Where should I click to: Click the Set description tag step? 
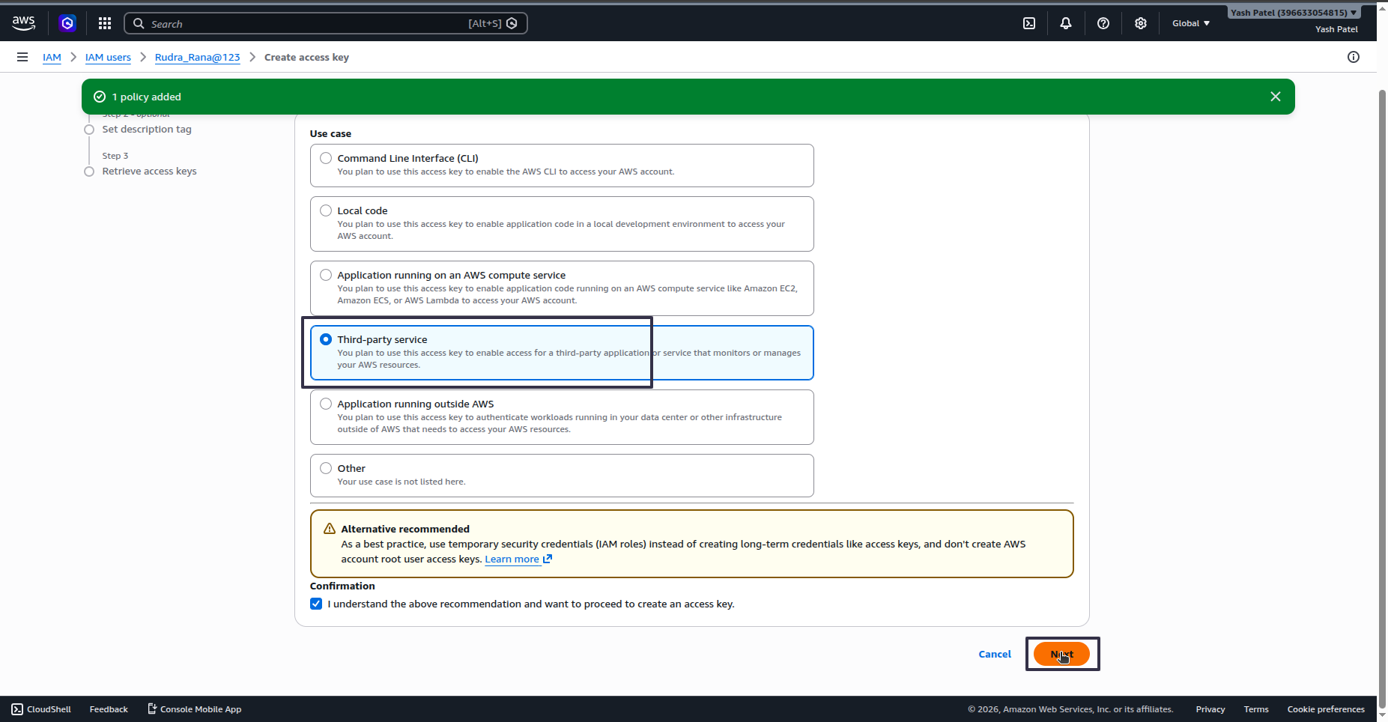pyautogui.click(x=147, y=129)
